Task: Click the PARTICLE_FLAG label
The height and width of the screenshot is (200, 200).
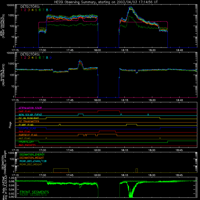Action: 28,135
